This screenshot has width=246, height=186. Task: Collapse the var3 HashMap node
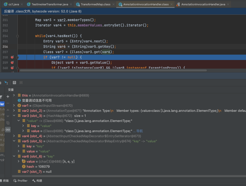click(14, 116)
